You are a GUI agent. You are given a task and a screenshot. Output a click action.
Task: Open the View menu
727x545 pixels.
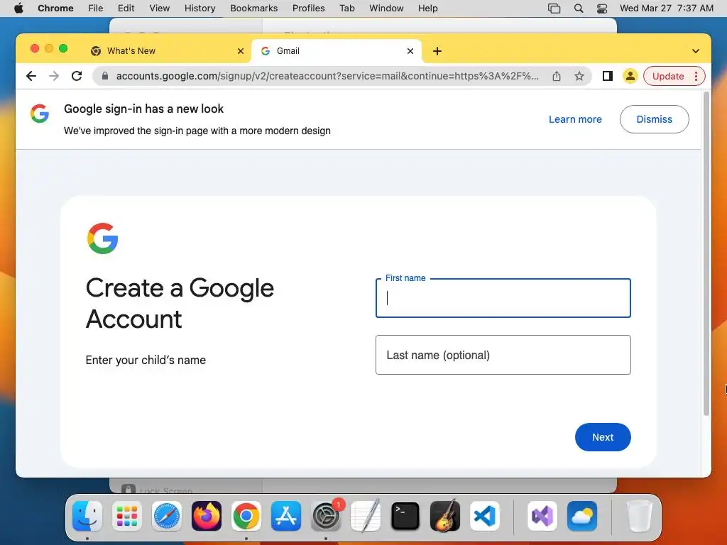pos(160,9)
